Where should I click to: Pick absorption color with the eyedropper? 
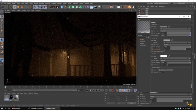tap(169, 27)
